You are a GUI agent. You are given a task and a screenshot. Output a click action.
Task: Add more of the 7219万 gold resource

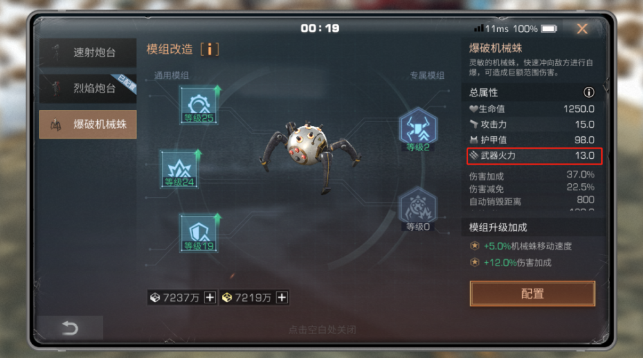[x=282, y=298]
